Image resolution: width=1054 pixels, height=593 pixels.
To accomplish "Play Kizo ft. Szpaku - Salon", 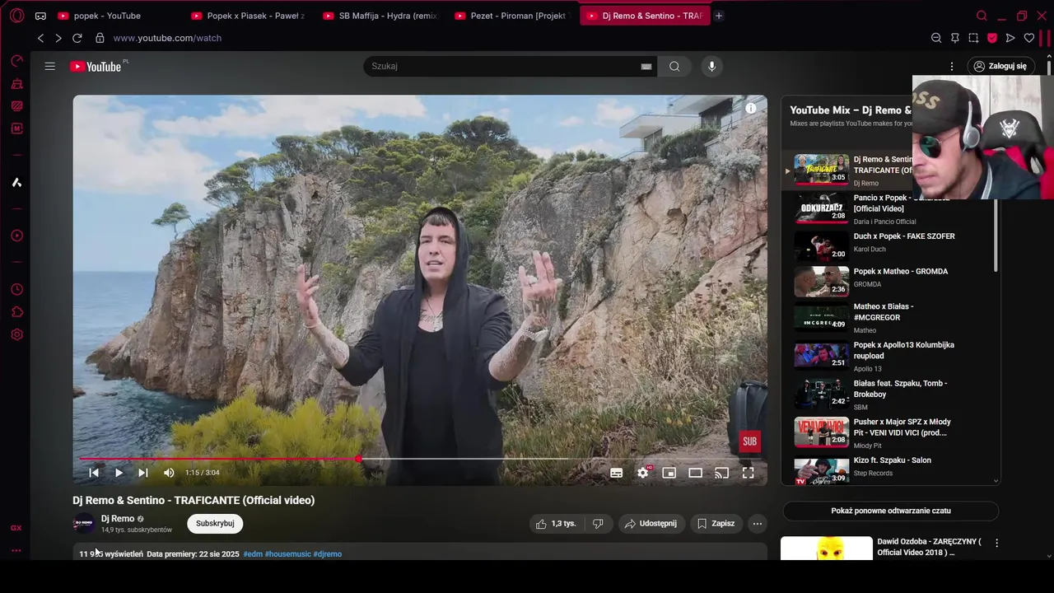I will tap(889, 470).
